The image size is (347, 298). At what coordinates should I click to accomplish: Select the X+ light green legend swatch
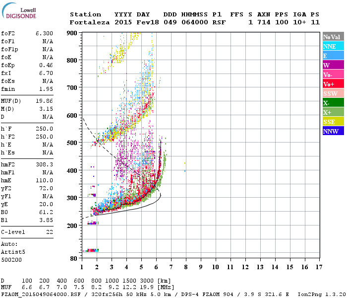[333, 112]
